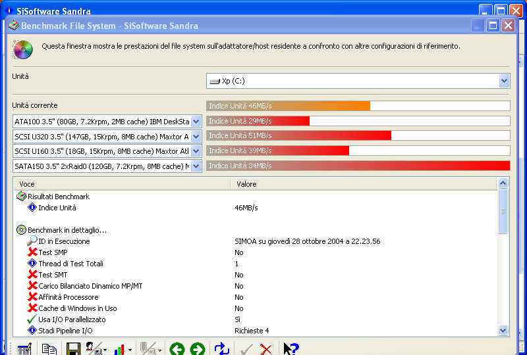Image resolution: width=527 pixels, height=355 pixels.
Task: Click the What's This help cursor icon
Action: 291,349
